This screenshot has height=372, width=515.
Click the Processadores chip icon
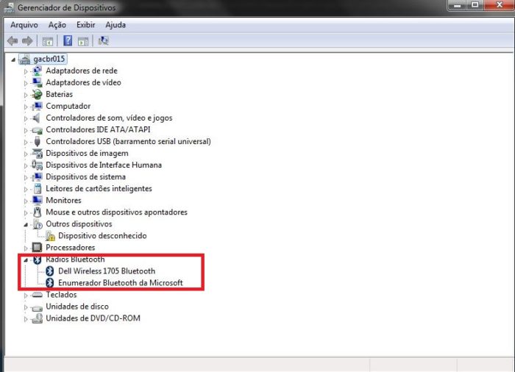[37, 247]
